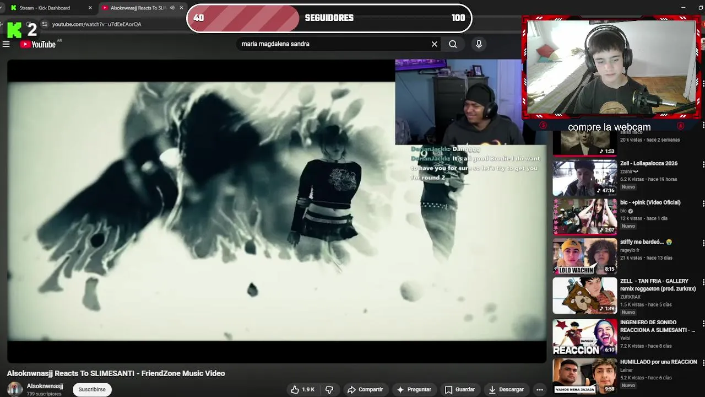Viewport: 705px width, 397px height.
Task: Go to the YouTube home logo
Action: (x=38, y=44)
